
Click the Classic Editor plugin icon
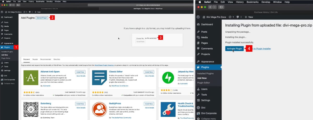tap(99, 77)
